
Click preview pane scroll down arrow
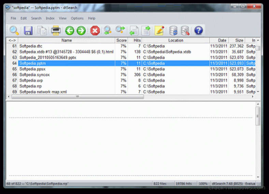pyautogui.click(x=258, y=177)
